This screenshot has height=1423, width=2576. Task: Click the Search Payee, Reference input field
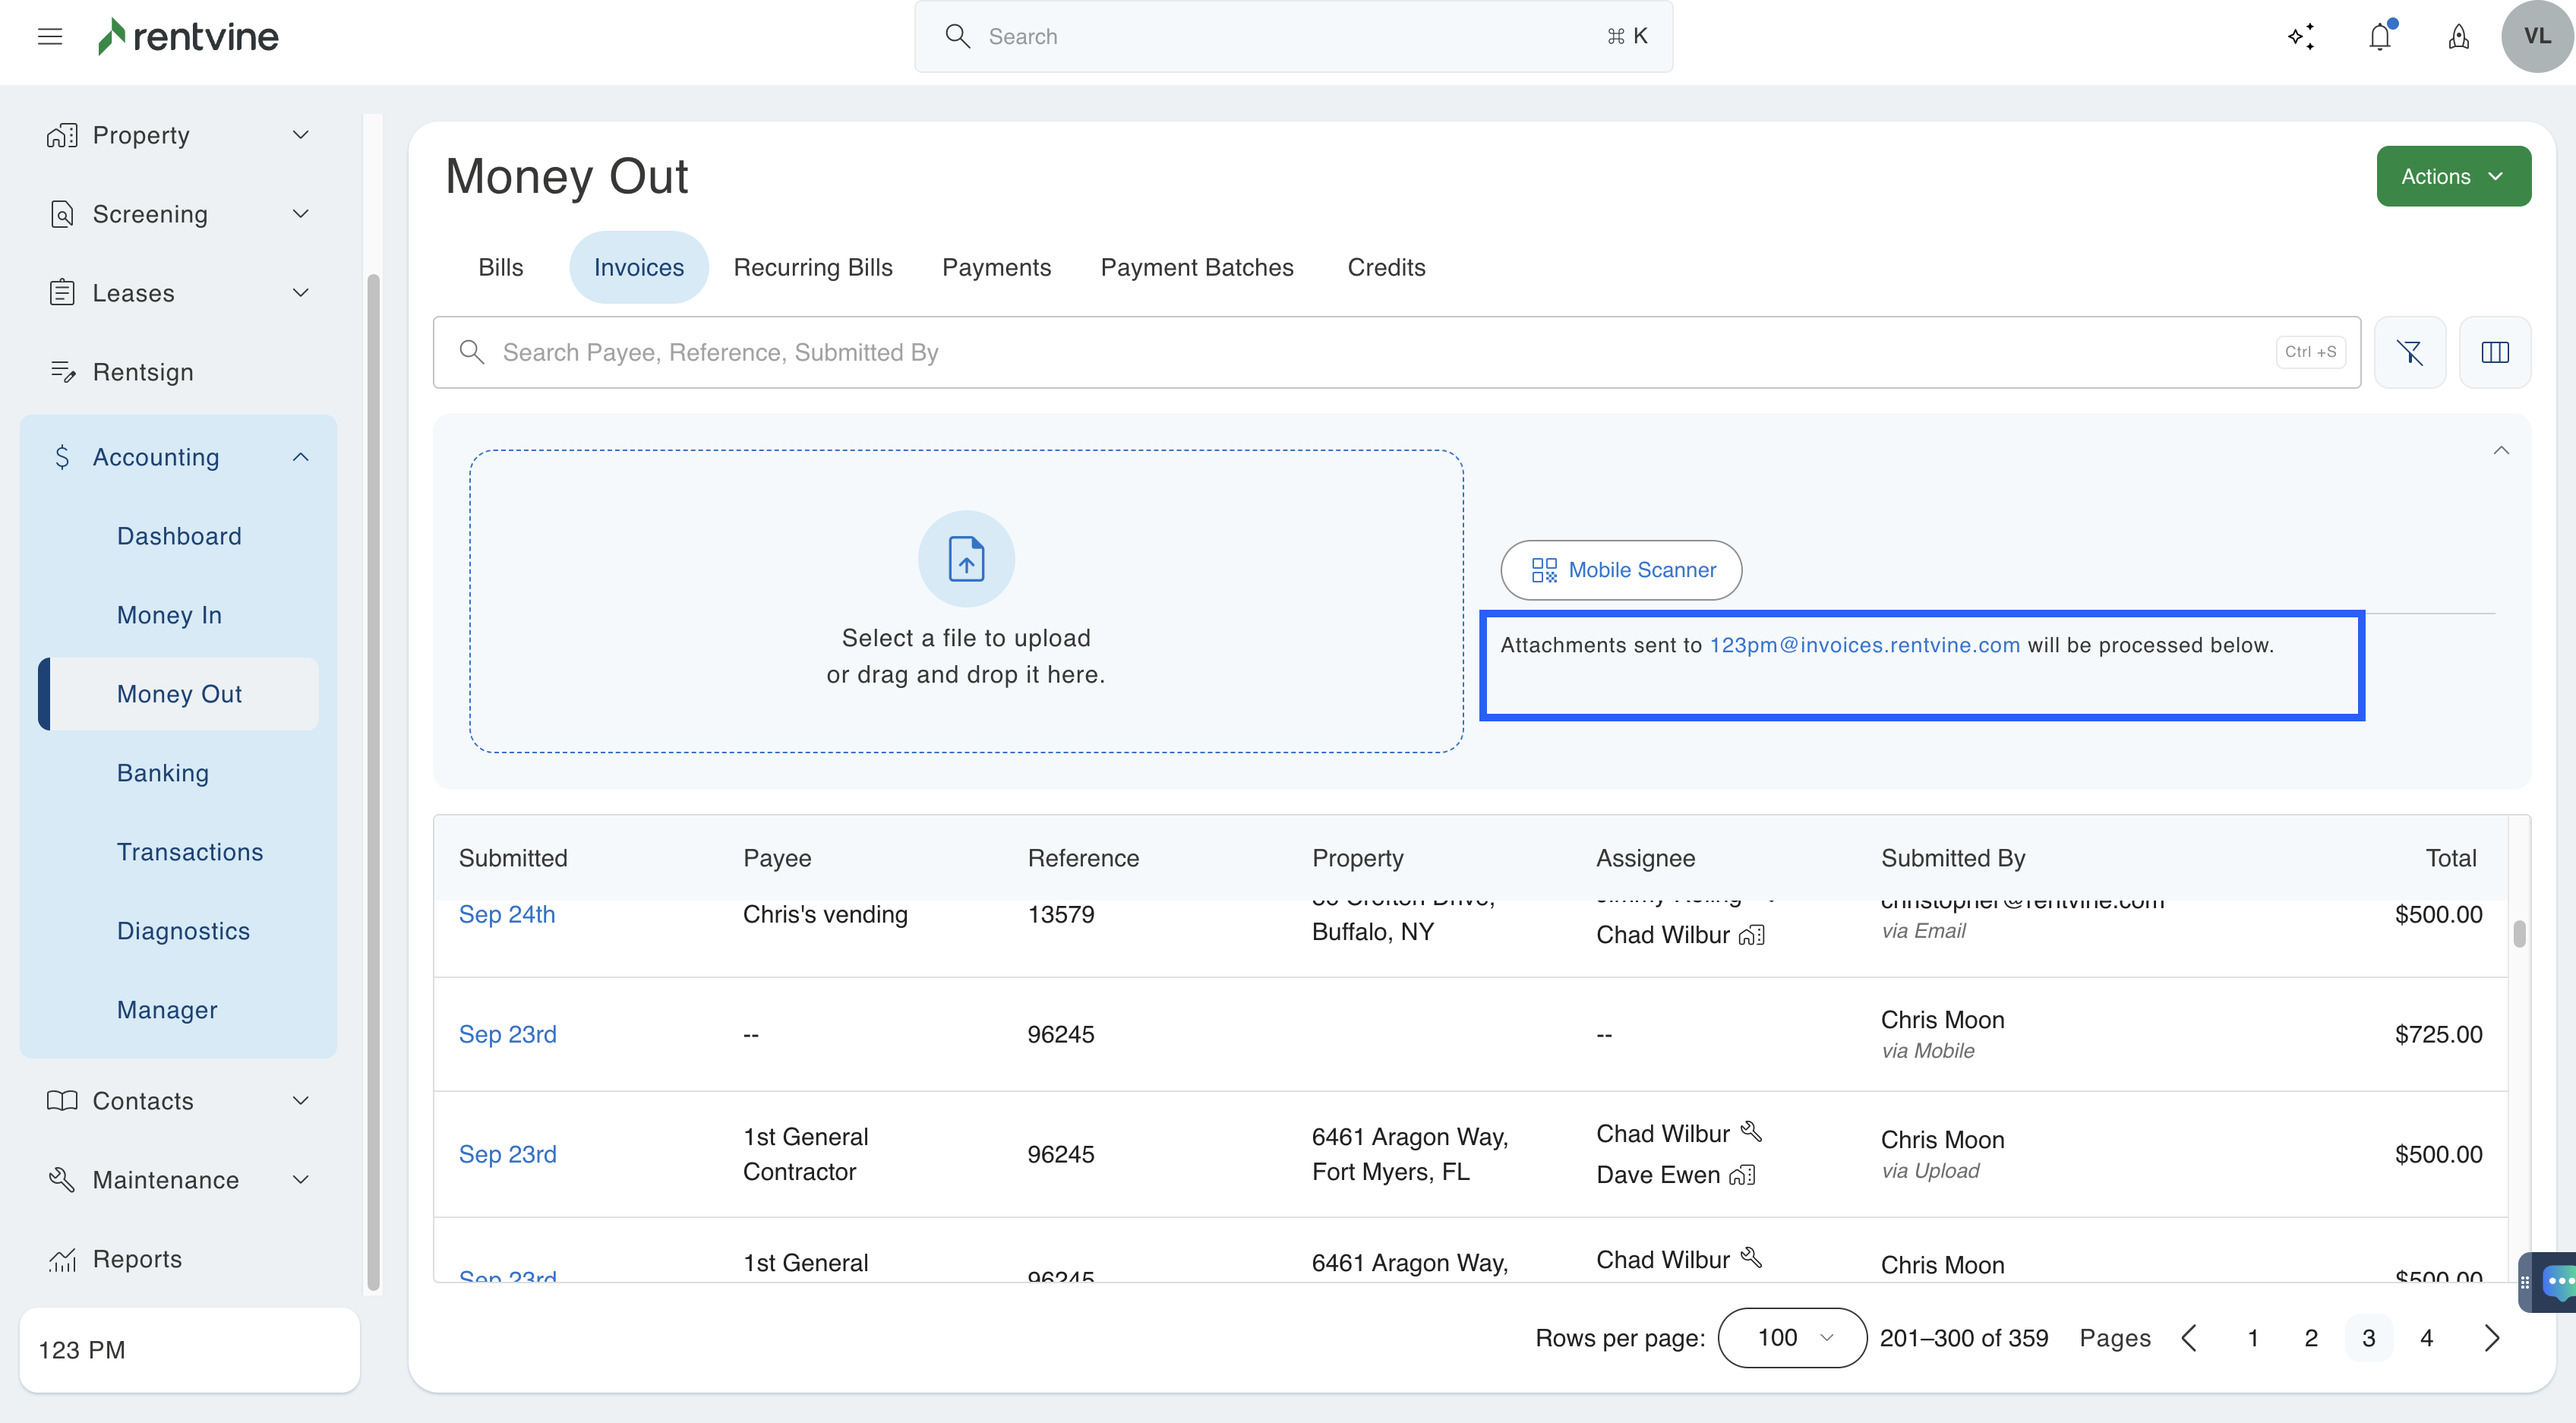[x=1380, y=352]
